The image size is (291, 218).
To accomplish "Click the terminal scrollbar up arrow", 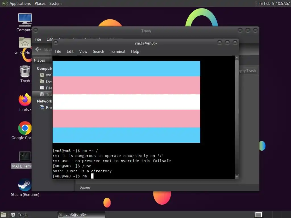I will point(237,58).
